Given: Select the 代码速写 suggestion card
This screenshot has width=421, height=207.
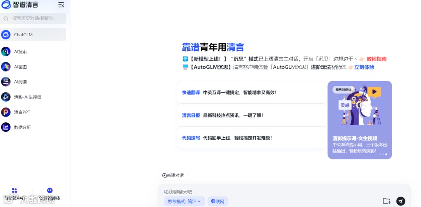Looking at the screenshot, I should coord(252,138).
